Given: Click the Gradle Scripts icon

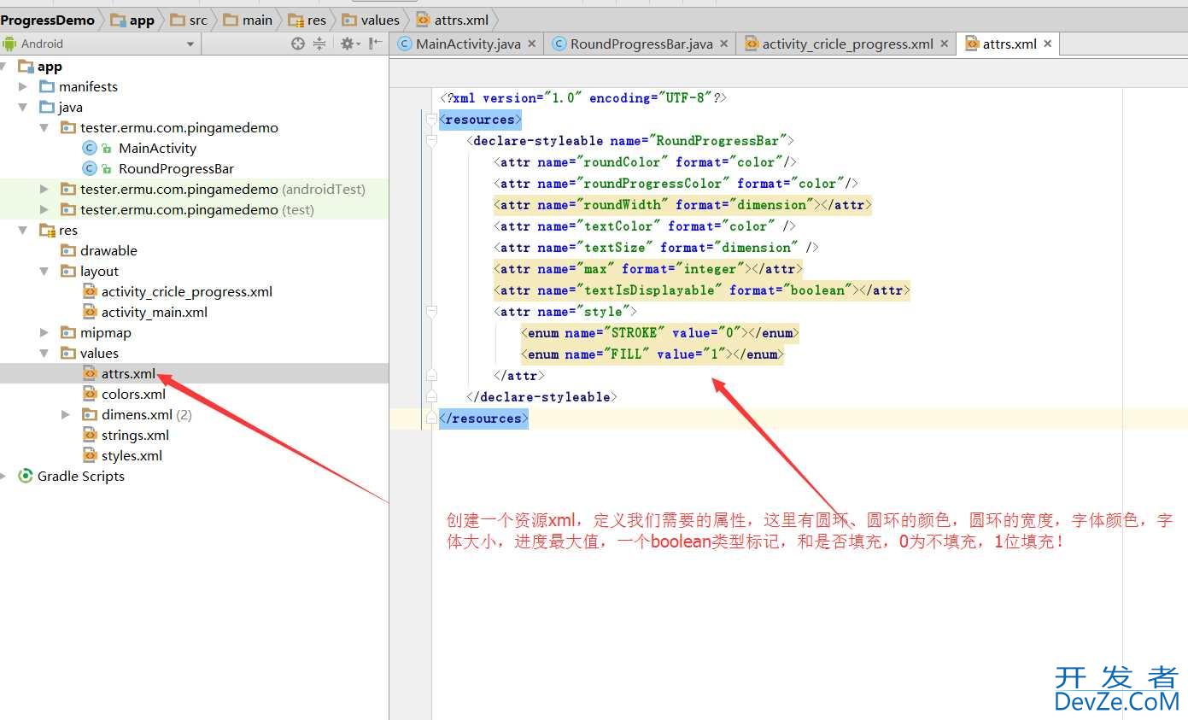Looking at the screenshot, I should pyautogui.click(x=26, y=476).
